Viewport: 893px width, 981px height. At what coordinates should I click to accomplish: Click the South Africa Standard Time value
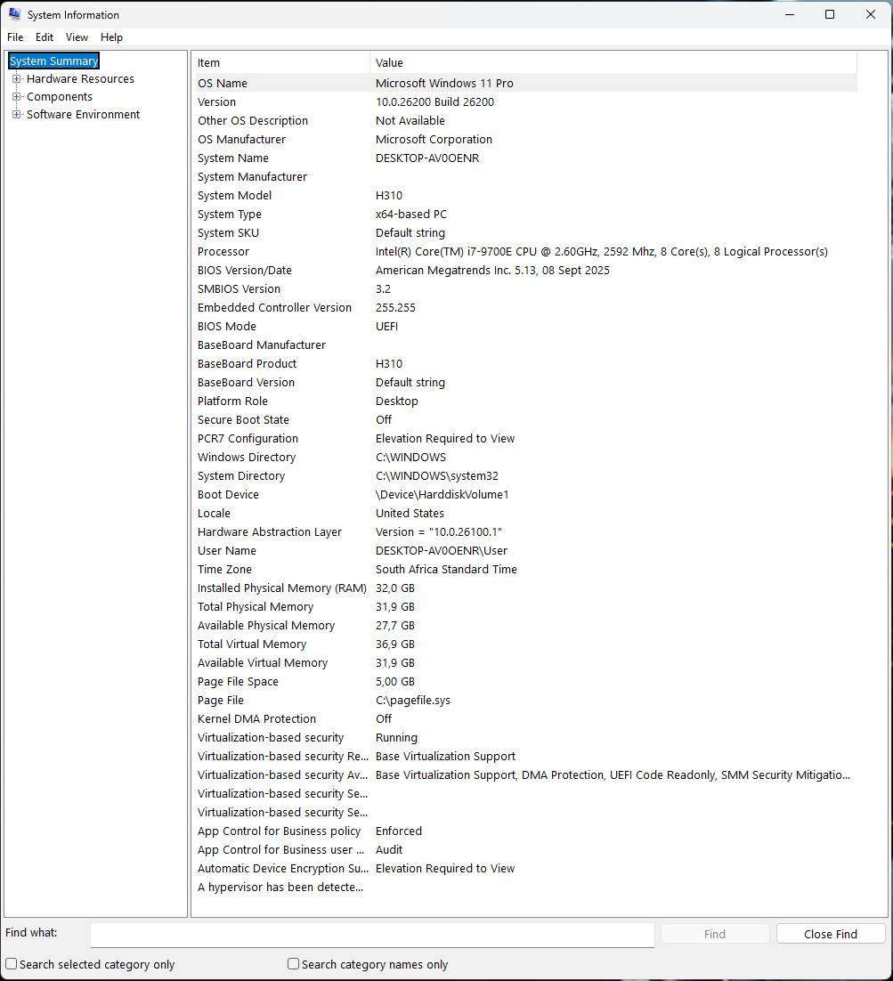coord(446,570)
